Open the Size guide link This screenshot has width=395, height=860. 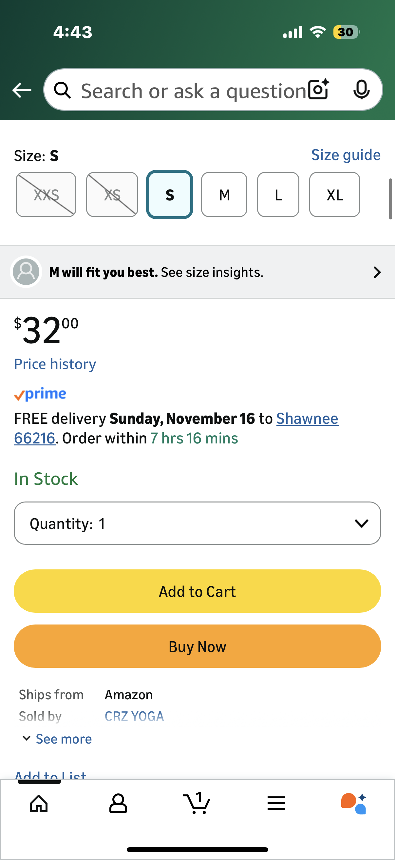pyautogui.click(x=346, y=155)
